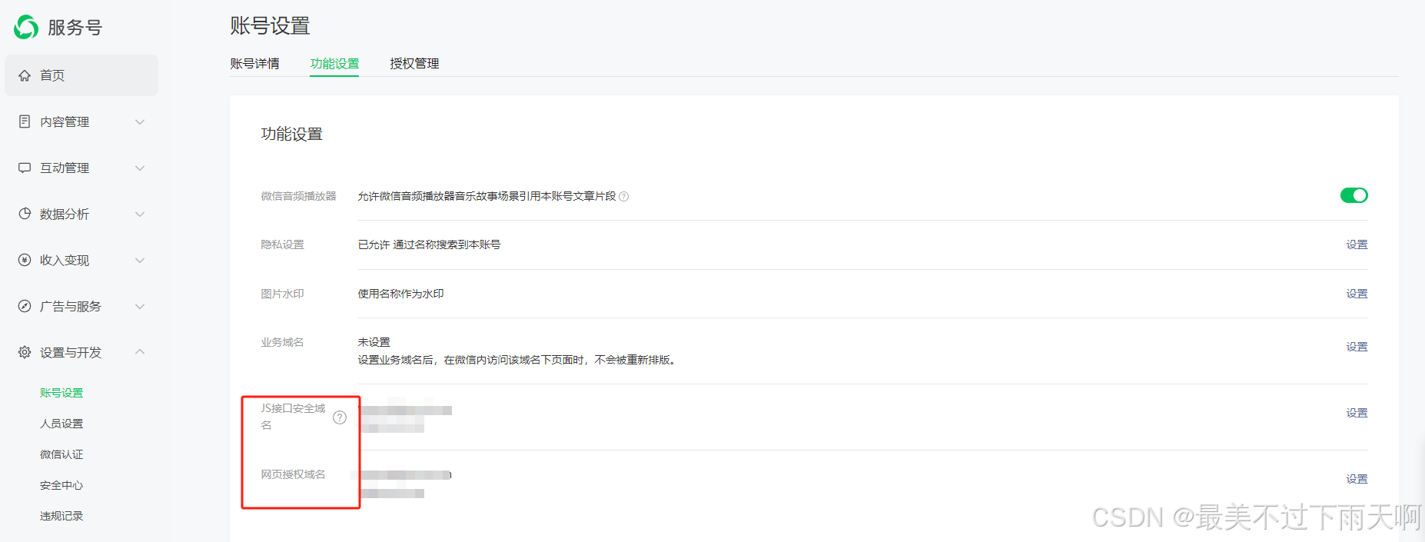
Task: Click the yen coin icon for 收入变现
Action: [25, 260]
